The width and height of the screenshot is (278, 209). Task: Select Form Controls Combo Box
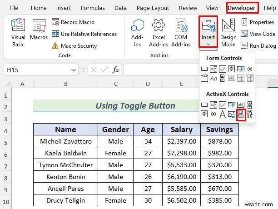pyautogui.click(x=213, y=69)
